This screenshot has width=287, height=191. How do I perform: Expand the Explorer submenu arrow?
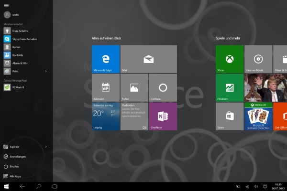[46, 147]
